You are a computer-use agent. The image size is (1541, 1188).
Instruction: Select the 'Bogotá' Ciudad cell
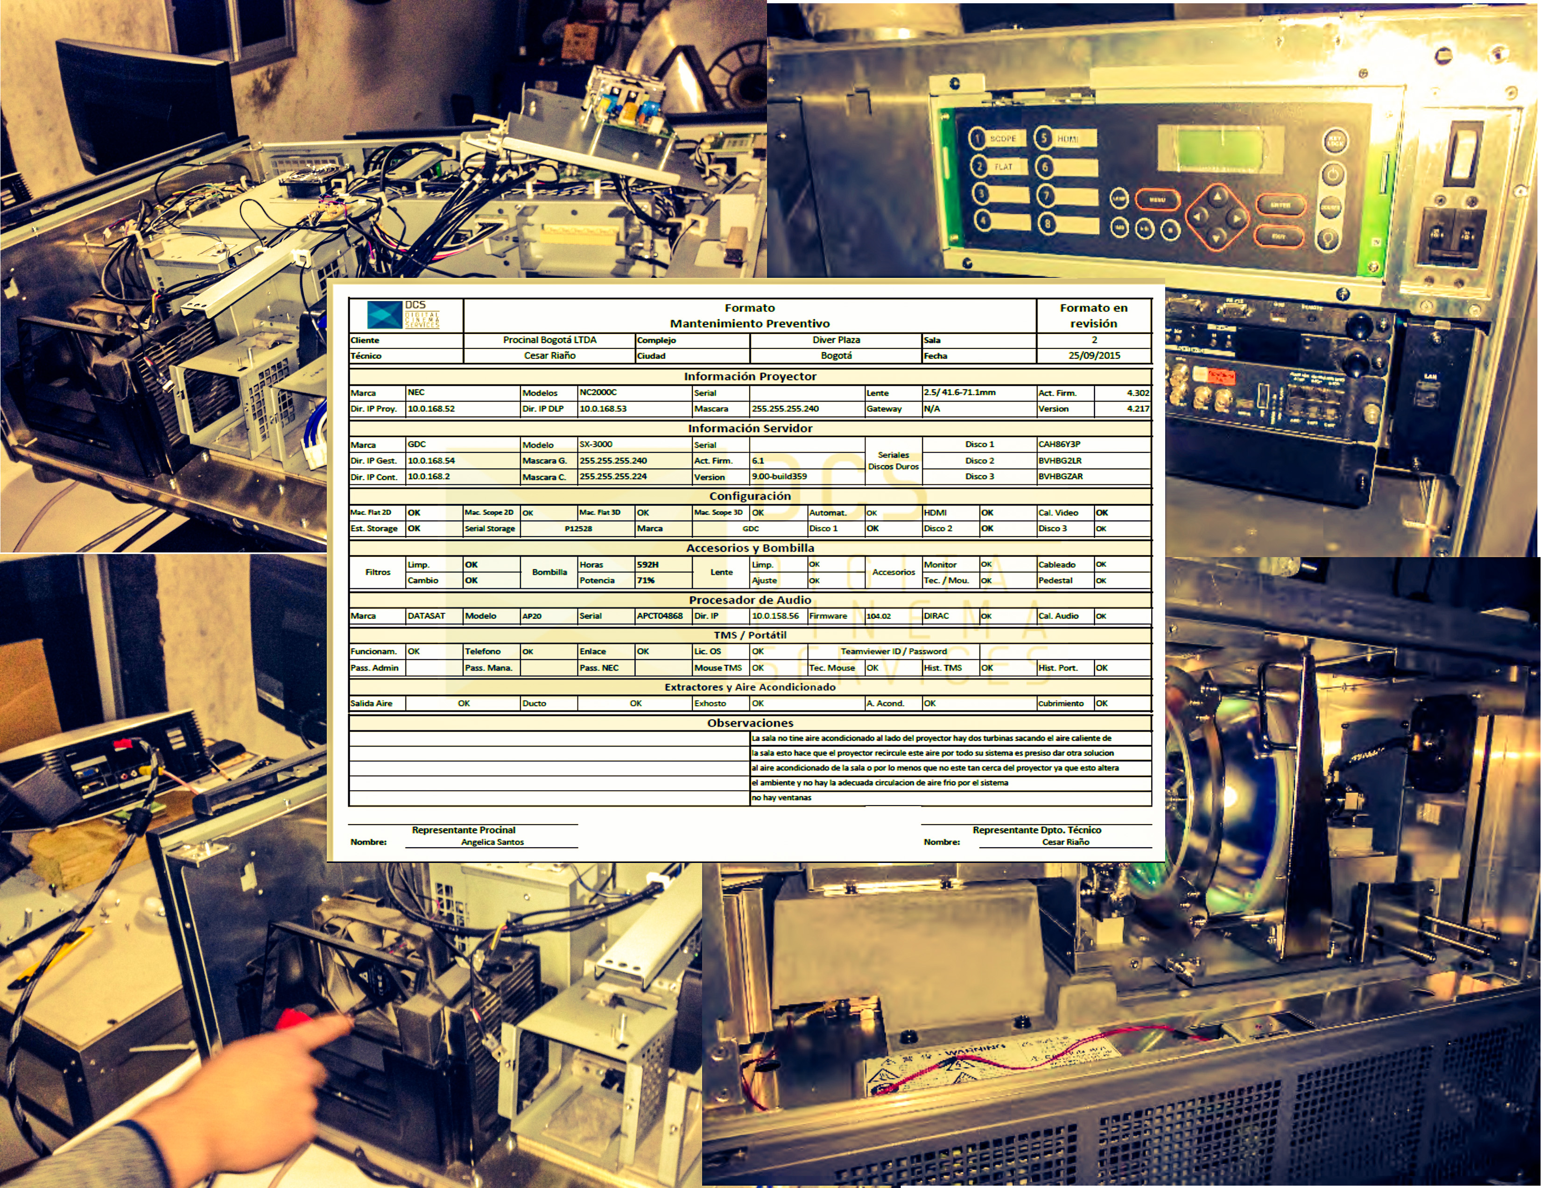[836, 356]
